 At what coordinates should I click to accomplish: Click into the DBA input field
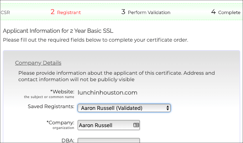[x=109, y=140]
